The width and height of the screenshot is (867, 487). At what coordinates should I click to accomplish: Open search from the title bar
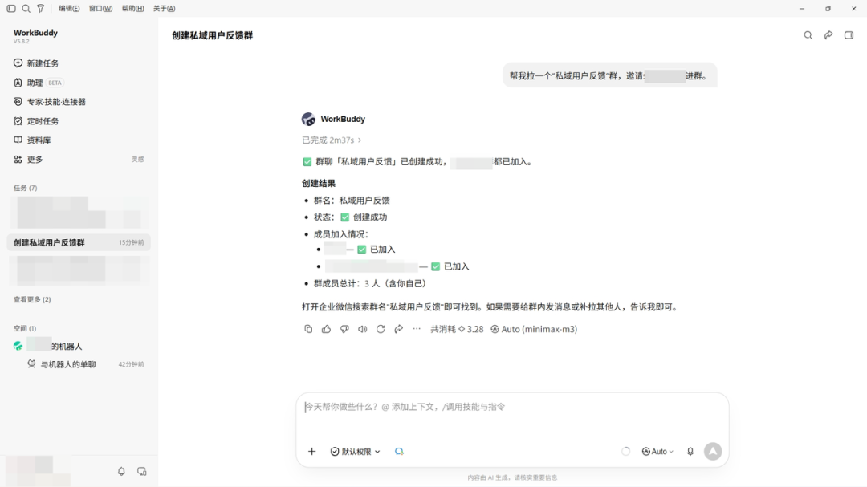tap(26, 8)
